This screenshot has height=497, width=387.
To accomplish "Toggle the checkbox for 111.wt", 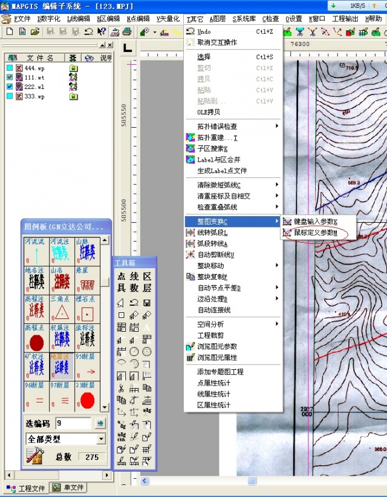I will [x=9, y=78].
